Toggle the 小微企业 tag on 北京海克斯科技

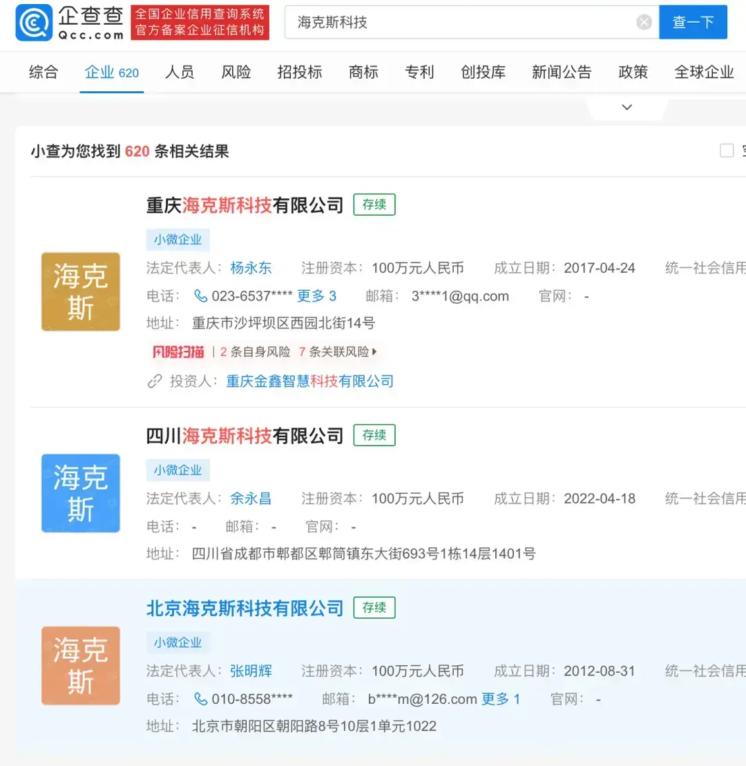coord(178,642)
